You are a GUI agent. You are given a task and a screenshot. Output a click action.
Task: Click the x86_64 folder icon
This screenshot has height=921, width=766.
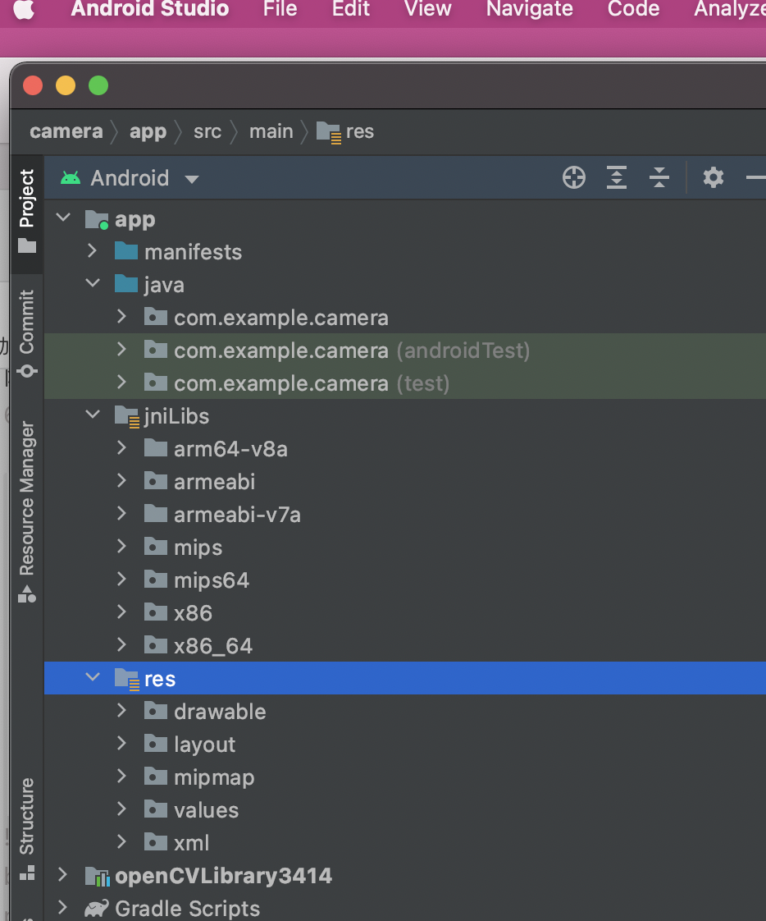click(x=156, y=645)
